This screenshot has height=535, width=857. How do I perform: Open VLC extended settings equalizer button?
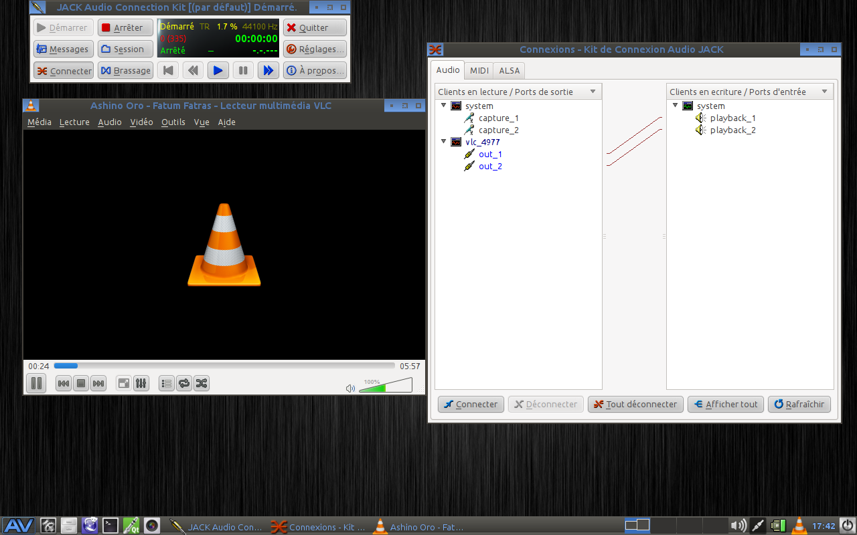pos(141,383)
